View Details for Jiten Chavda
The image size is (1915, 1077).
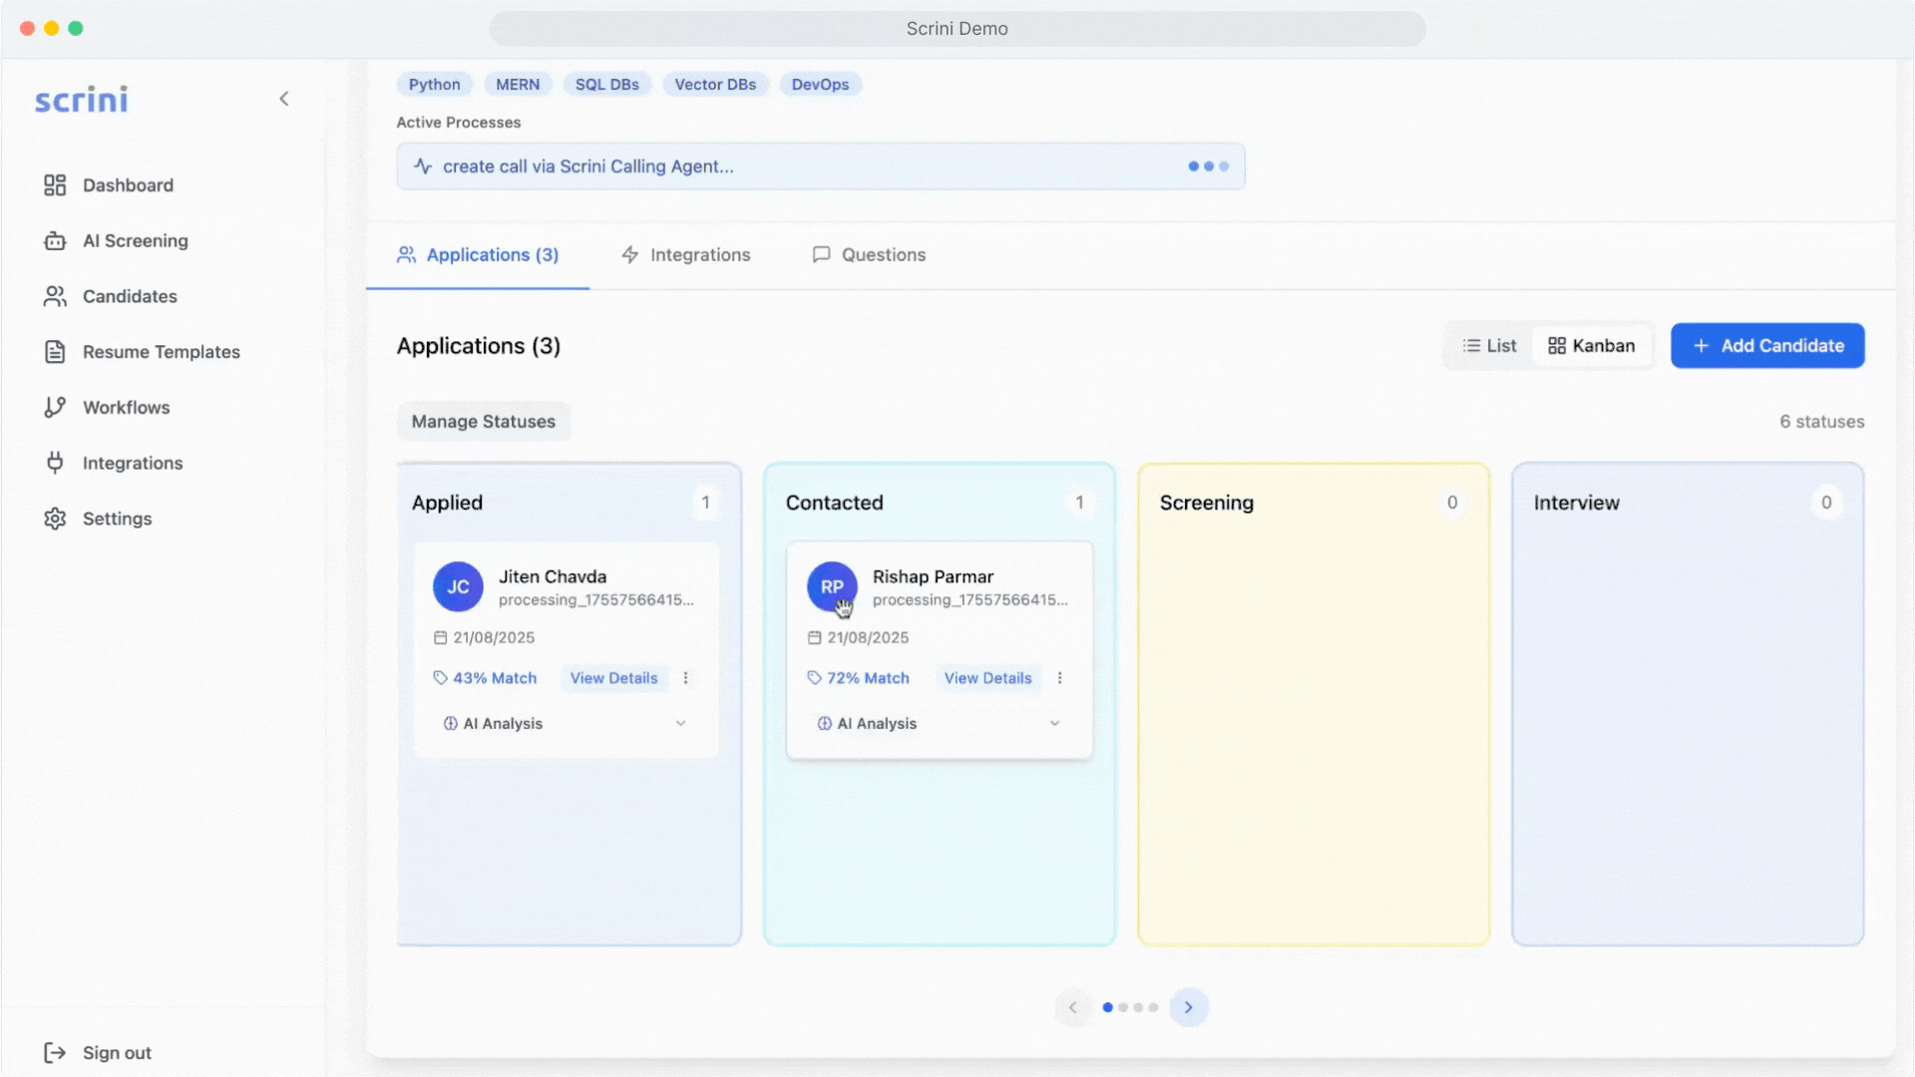[x=613, y=678]
